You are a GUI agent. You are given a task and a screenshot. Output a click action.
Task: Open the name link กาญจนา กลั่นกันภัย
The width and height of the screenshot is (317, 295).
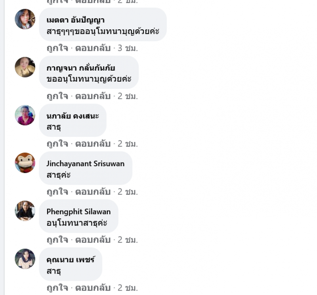(81, 68)
